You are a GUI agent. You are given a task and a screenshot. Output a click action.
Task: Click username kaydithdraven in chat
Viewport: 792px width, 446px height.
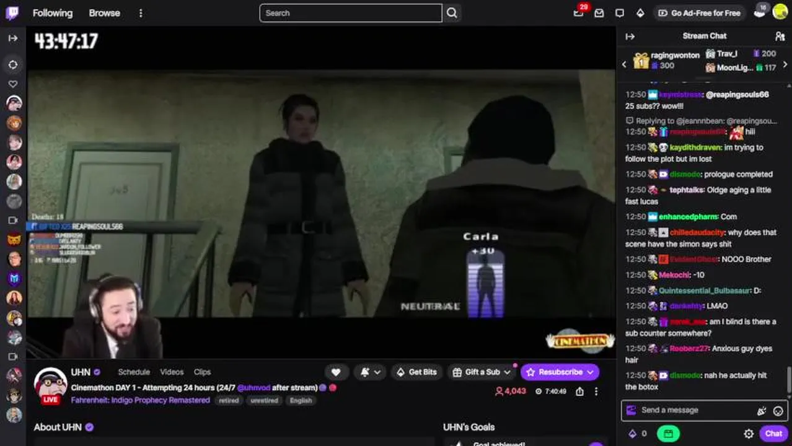pos(695,148)
